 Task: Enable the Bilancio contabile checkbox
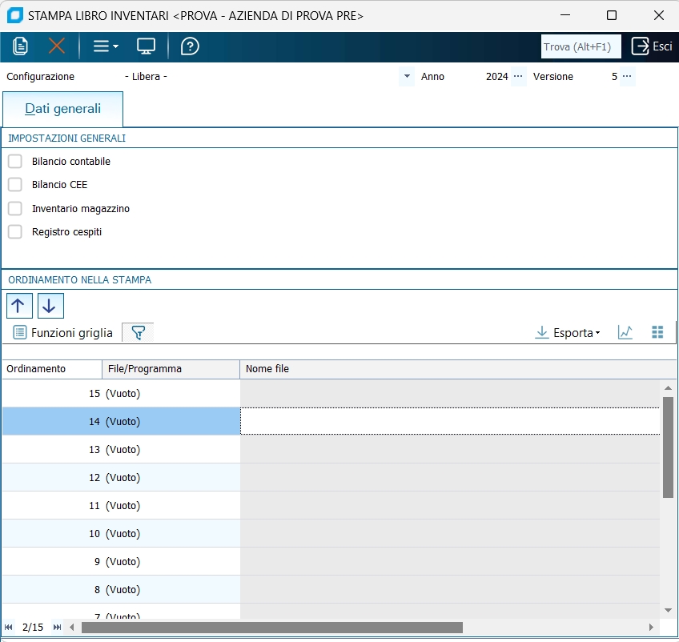click(15, 162)
